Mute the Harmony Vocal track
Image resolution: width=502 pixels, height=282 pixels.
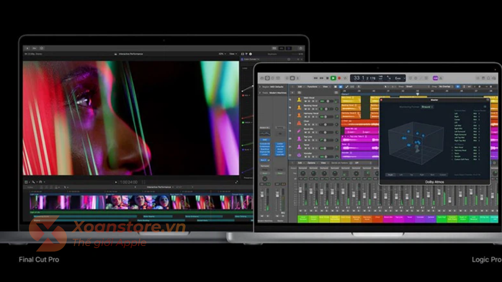(x=305, y=117)
